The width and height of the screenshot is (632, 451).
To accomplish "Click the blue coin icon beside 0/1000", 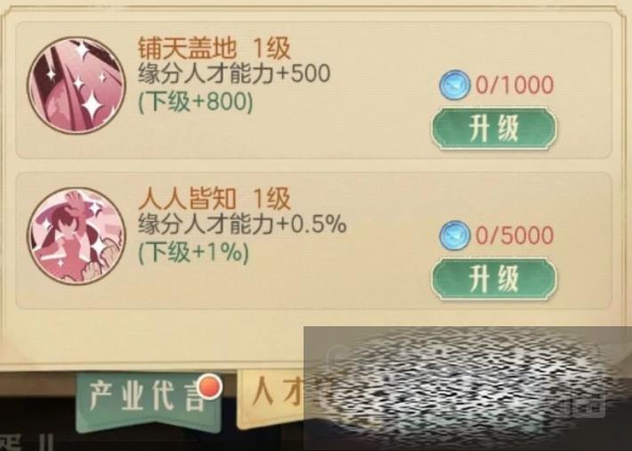I will pyautogui.click(x=454, y=85).
